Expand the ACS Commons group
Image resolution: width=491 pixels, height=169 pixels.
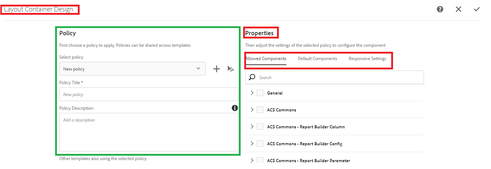pyautogui.click(x=252, y=110)
